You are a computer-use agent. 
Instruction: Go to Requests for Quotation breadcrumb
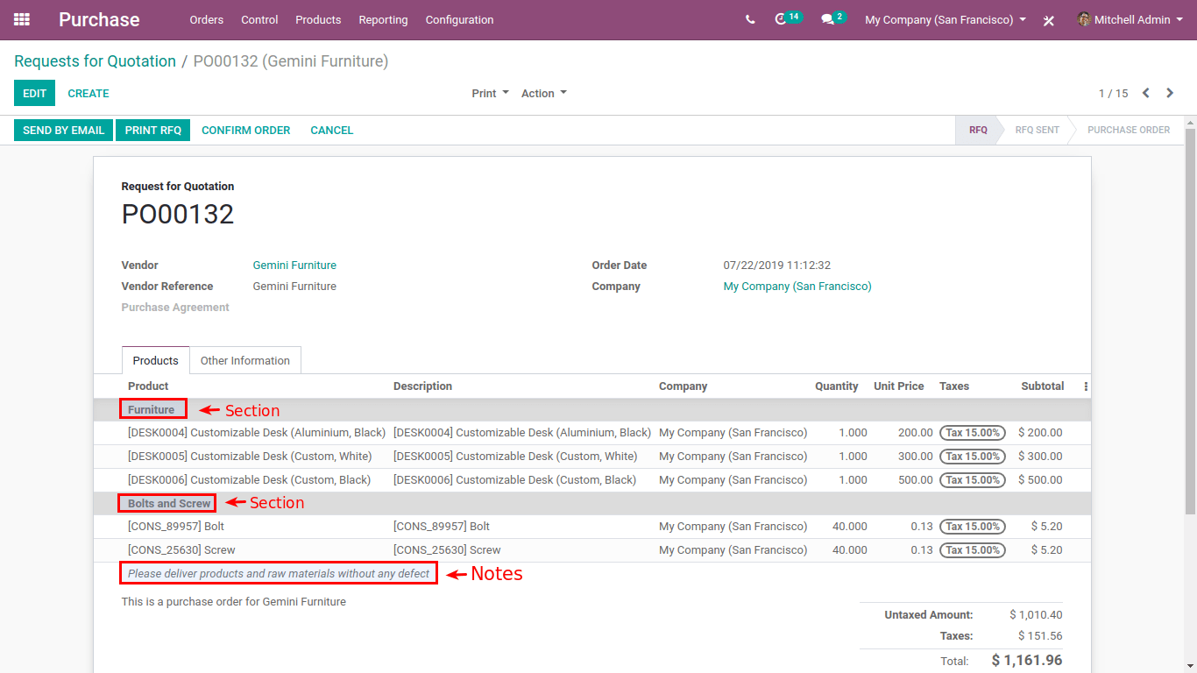tap(95, 61)
